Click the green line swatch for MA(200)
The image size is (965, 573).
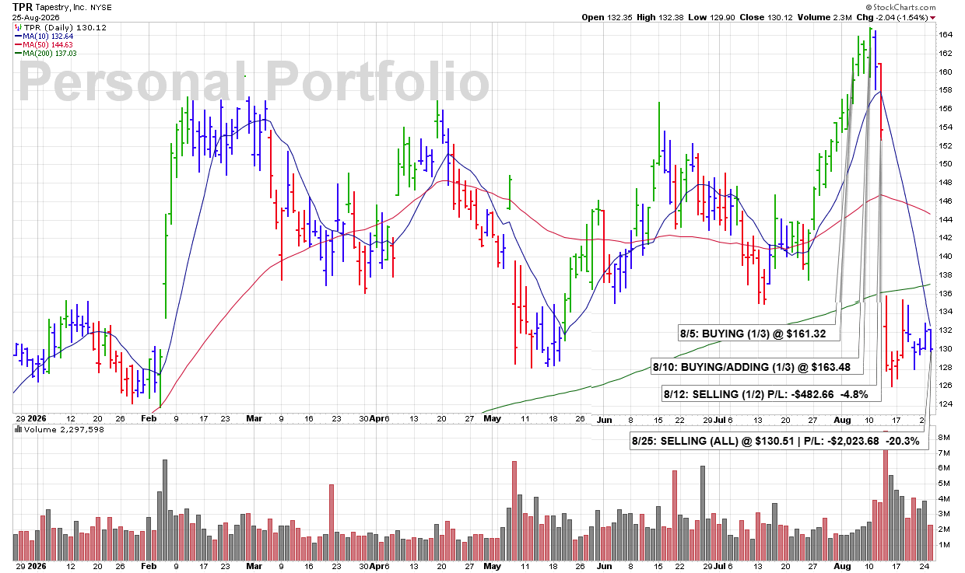[17, 53]
